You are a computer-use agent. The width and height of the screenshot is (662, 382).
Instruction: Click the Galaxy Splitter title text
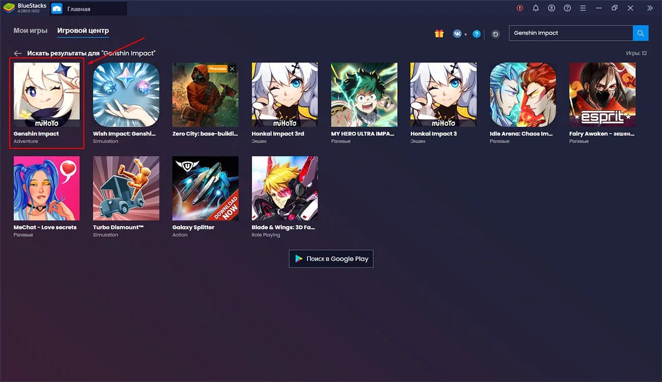tap(194, 228)
